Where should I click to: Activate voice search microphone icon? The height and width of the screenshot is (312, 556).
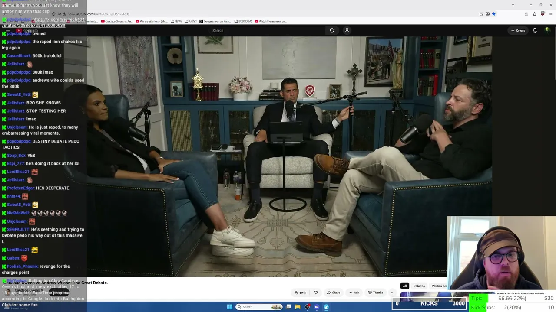tap(347, 30)
